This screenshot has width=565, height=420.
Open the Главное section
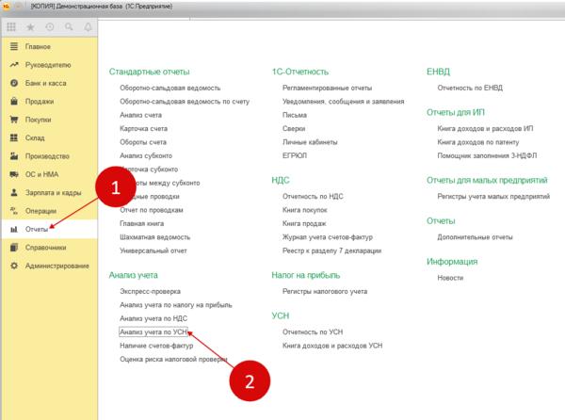pos(38,47)
